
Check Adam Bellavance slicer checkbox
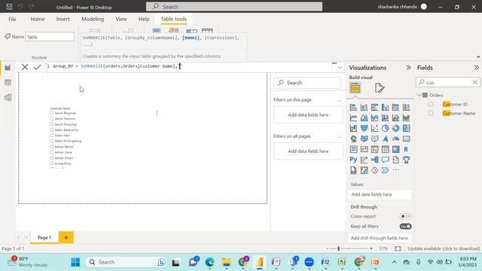pyautogui.click(x=52, y=129)
